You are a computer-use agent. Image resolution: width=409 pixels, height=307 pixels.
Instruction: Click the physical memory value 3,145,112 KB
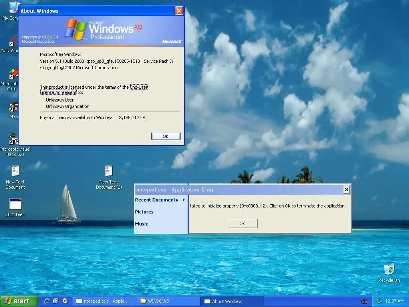click(132, 118)
